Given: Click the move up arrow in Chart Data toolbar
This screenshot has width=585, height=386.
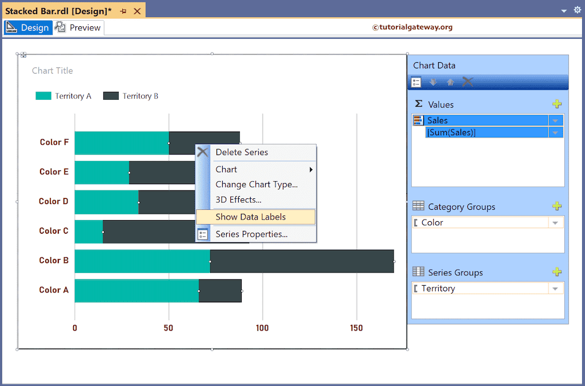Looking at the screenshot, I should tap(450, 82).
